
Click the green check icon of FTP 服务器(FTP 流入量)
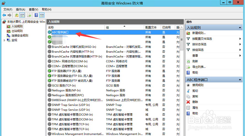coord(50,71)
